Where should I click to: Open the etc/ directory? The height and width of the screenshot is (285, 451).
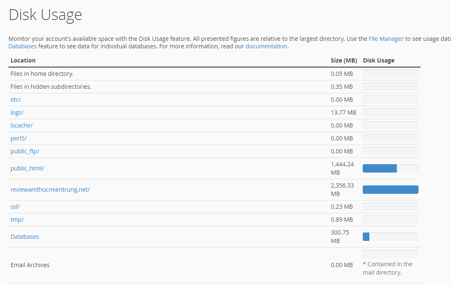pos(15,100)
